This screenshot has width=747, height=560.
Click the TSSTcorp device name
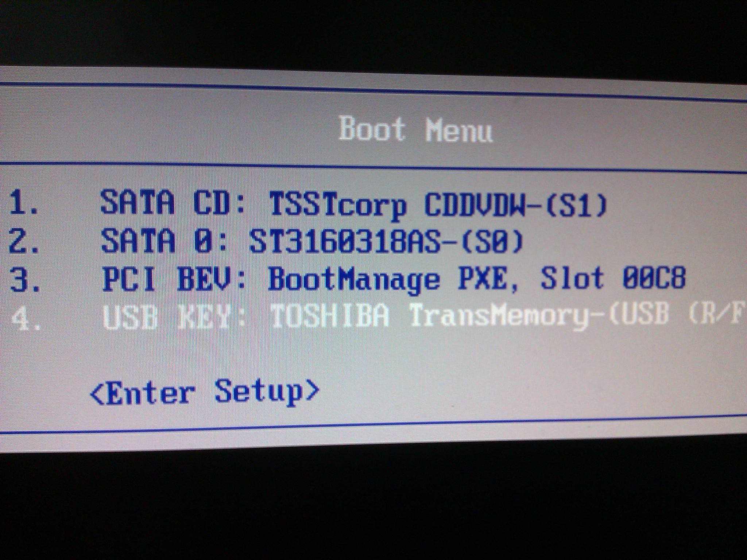coord(337,205)
